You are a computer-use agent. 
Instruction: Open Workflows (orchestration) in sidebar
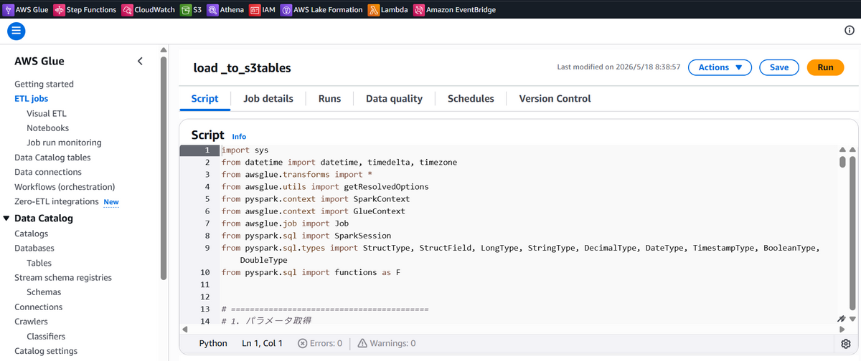pos(65,187)
